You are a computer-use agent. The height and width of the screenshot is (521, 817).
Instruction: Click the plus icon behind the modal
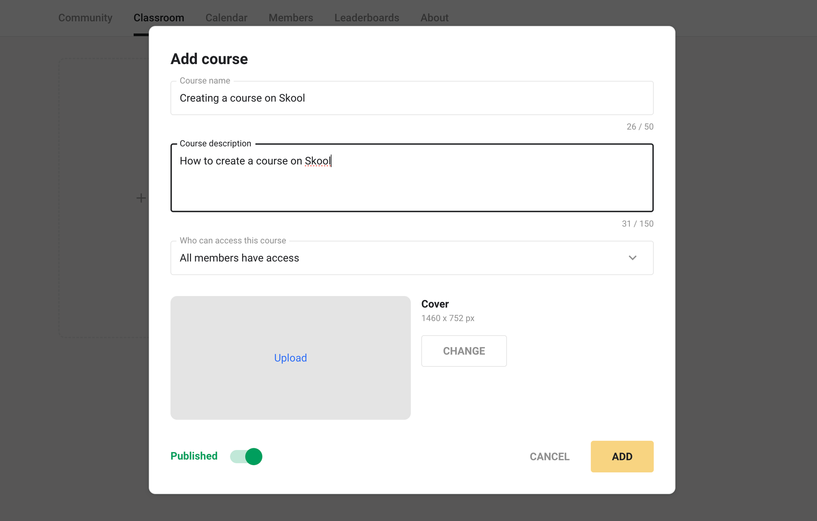(x=140, y=198)
